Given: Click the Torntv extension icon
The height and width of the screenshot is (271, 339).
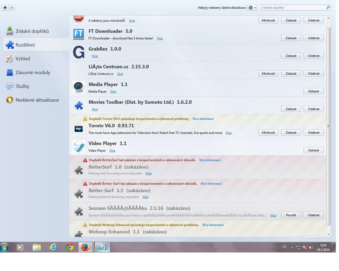Looking at the screenshot, I should (79, 129).
